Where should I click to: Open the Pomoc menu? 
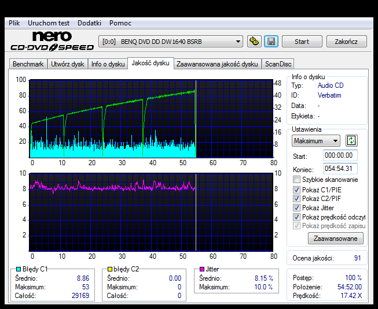coord(120,23)
